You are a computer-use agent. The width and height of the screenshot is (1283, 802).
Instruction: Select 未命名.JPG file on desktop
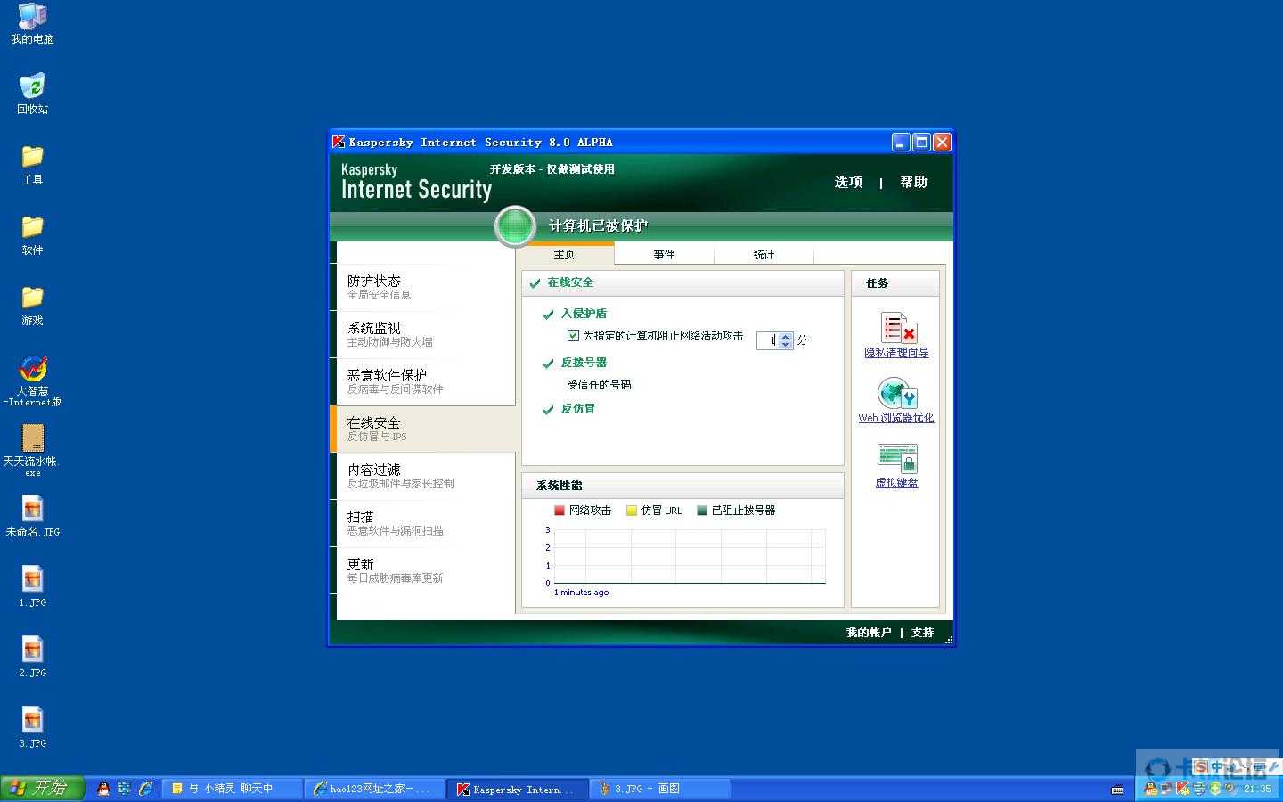pos(32,517)
